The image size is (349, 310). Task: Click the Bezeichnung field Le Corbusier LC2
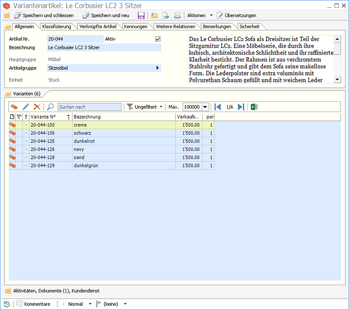coord(104,47)
